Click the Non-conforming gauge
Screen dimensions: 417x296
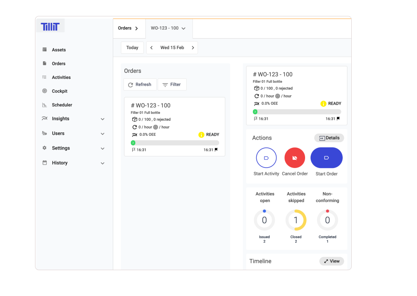tap(328, 220)
